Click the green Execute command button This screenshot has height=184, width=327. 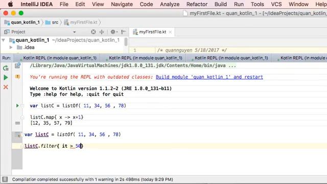(6, 78)
